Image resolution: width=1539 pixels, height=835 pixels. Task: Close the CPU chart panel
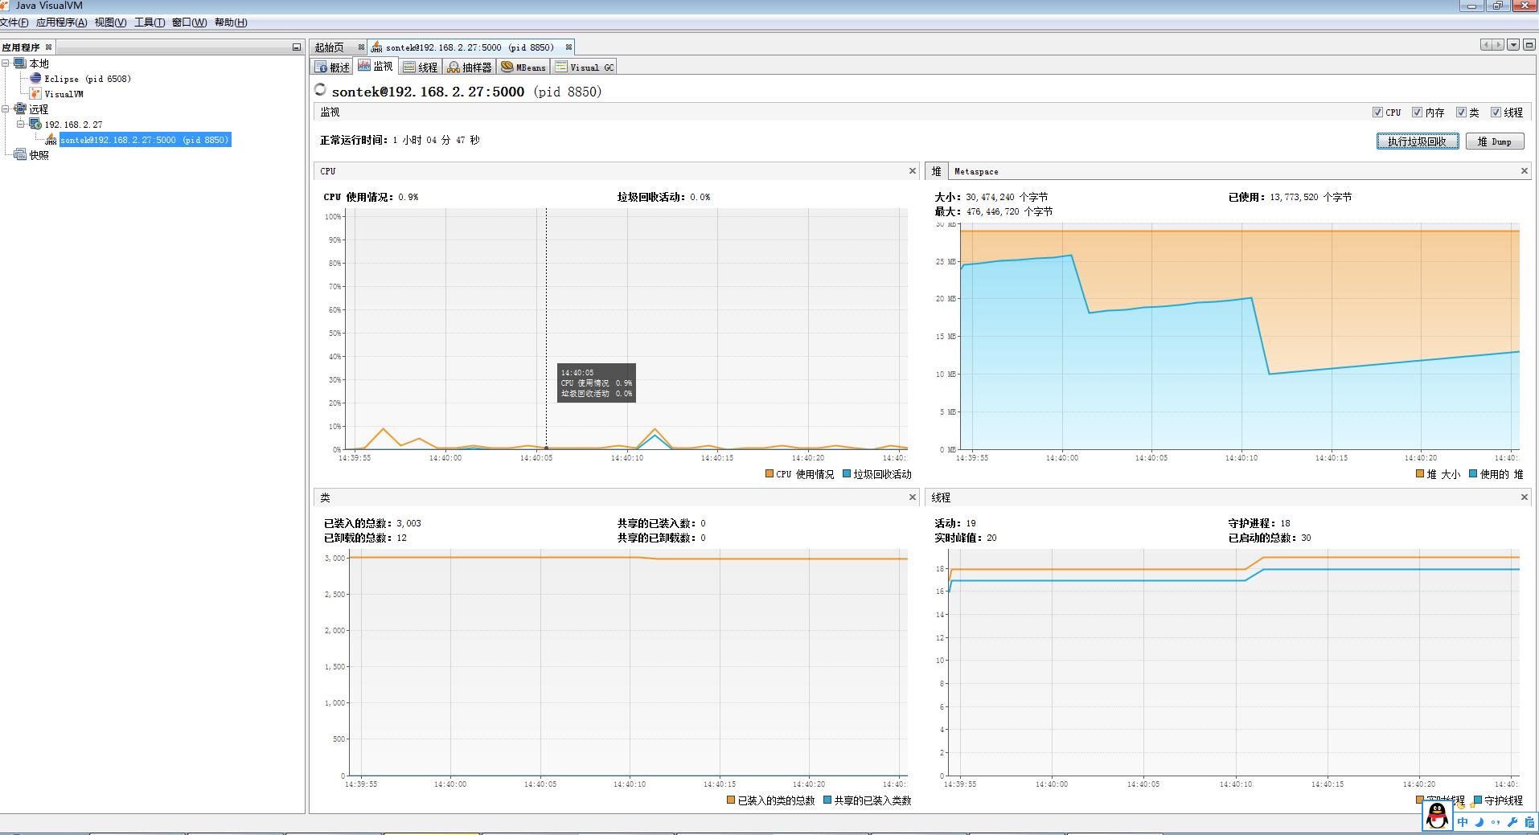[x=913, y=170]
